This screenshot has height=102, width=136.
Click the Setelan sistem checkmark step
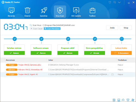(15, 39)
